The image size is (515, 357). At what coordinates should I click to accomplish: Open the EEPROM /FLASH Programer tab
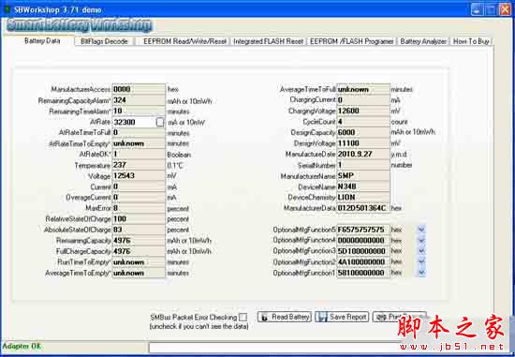352,41
